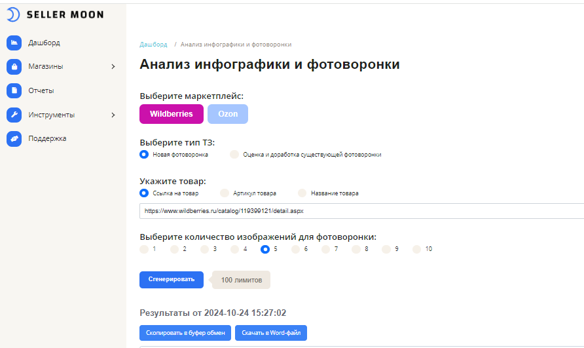Open Поддержка sidebar menu item
Viewport: 584px width, 348px height.
pos(47,138)
